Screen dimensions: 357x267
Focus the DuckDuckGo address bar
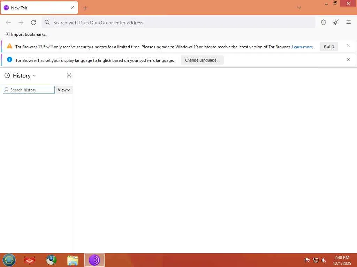178,23
